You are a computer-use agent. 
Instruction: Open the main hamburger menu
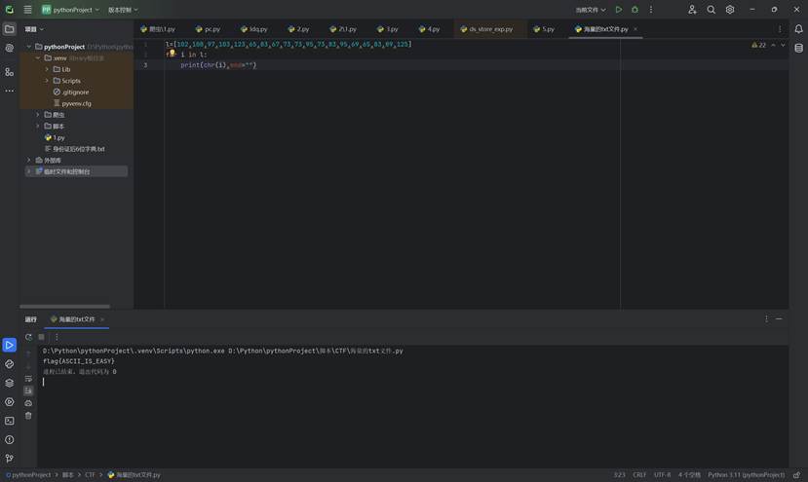[x=28, y=10]
